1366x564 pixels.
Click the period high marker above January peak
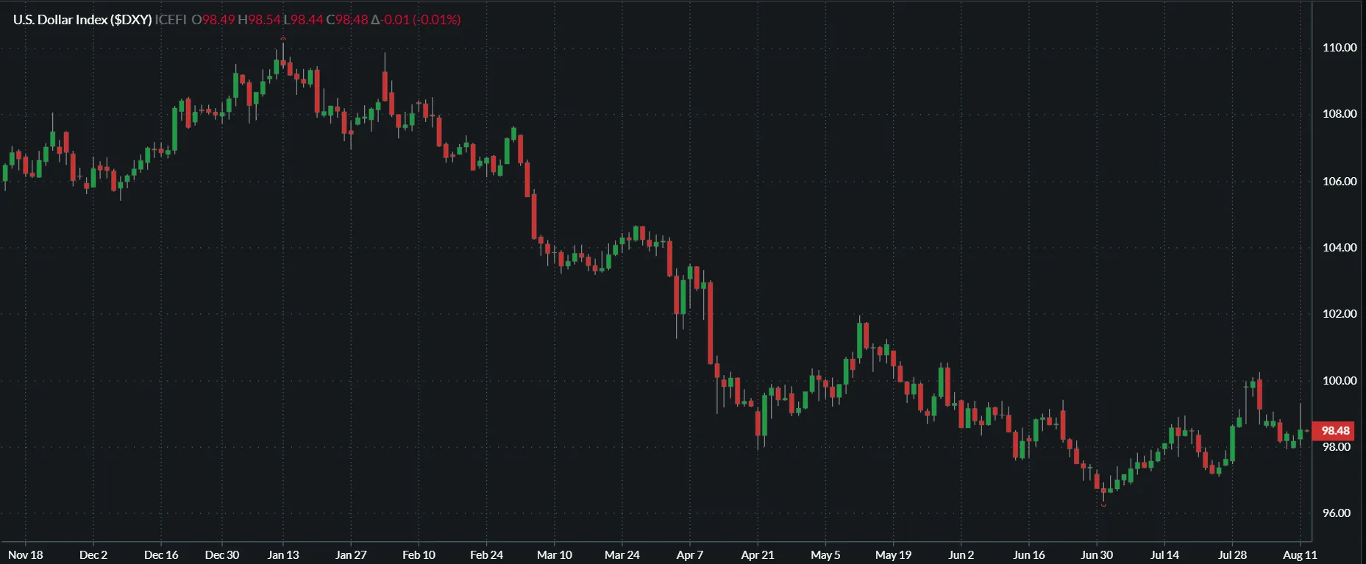283,38
